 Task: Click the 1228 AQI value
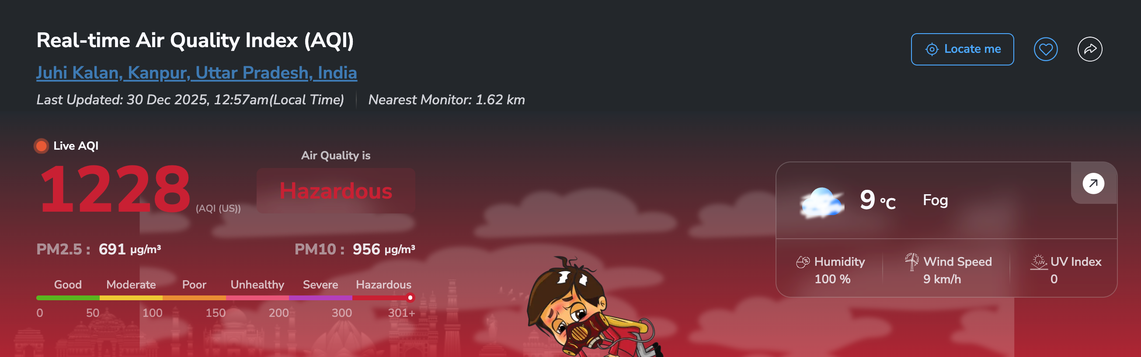115,189
